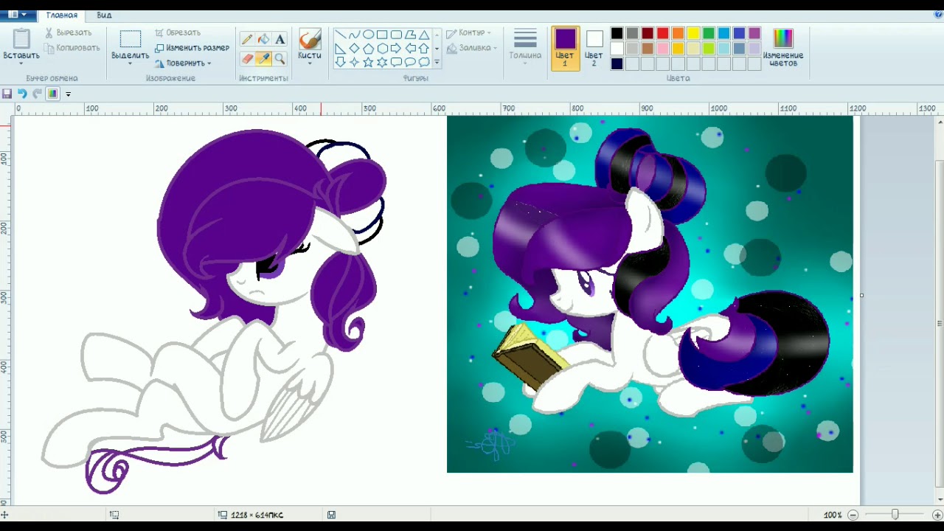Screen dimensions: 944x531
Task: Click the zoom out minus button
Action: click(853, 515)
